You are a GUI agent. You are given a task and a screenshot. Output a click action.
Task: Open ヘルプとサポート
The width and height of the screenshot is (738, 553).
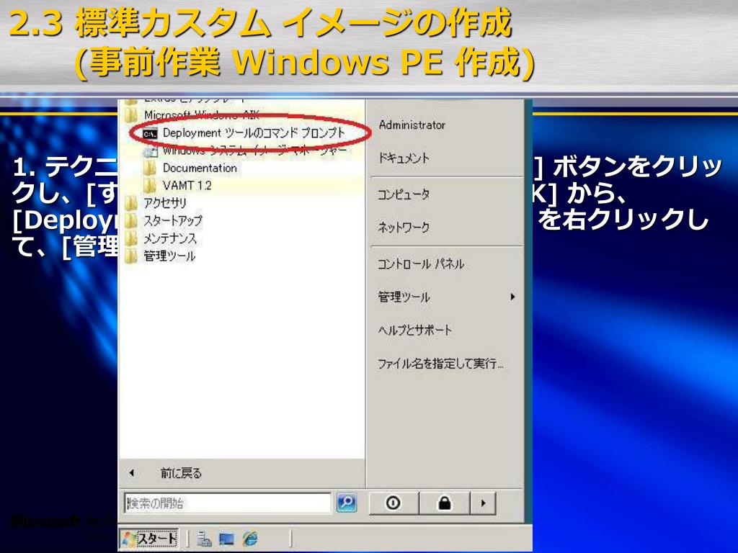coord(414,330)
